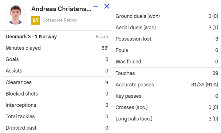
Task: Click the 6.7 Sofascore rating badge
Action: (x=36, y=21)
